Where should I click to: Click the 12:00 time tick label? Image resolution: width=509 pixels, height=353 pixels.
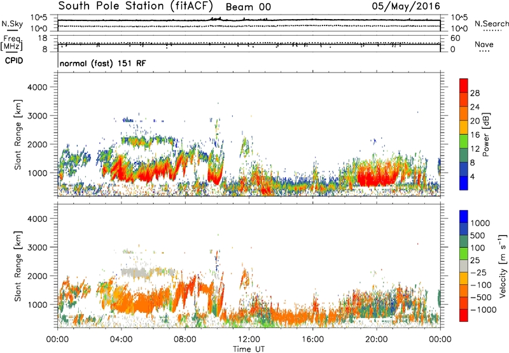[249, 340]
